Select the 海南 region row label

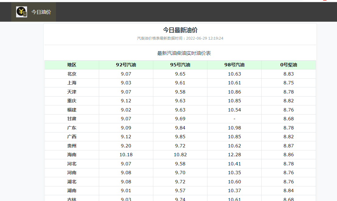(72, 155)
